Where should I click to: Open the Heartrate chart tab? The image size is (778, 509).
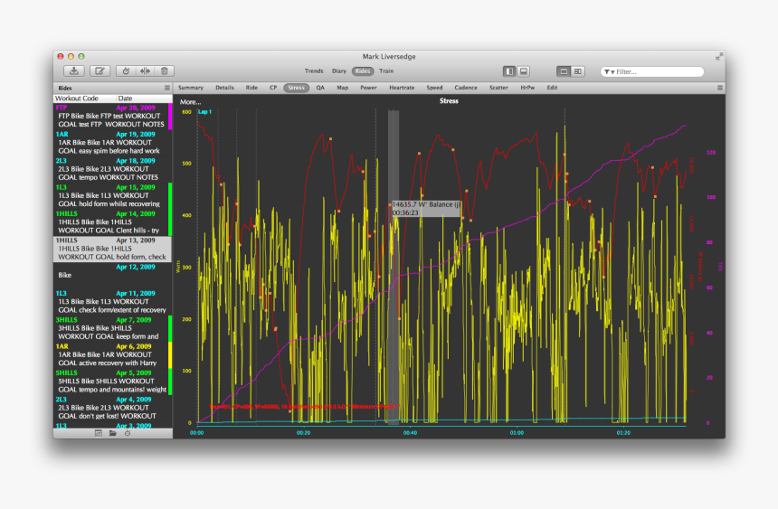[x=402, y=88]
